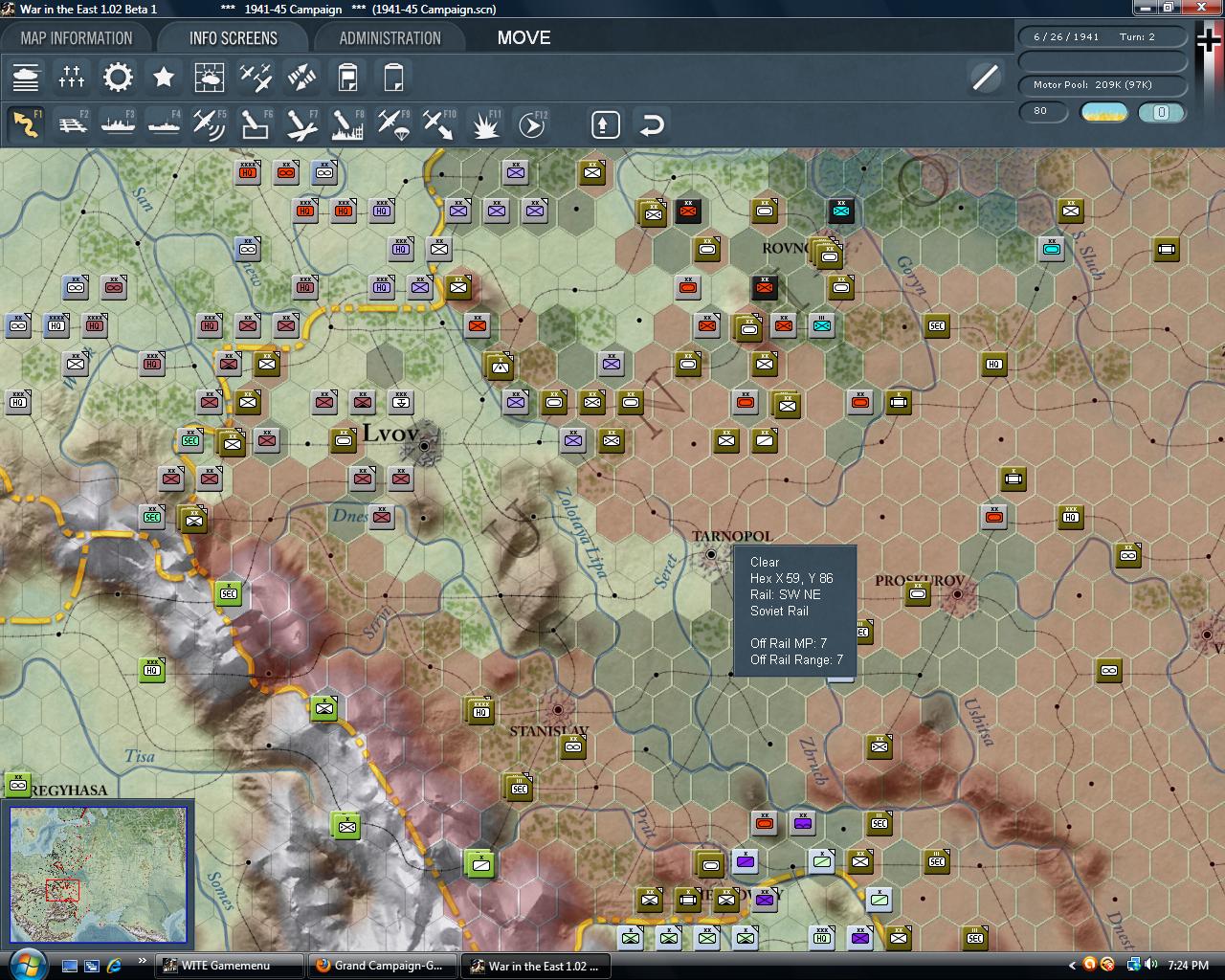This screenshot has height=980, width=1225.
Task: Select the Lvov city hex
Action: coord(424,445)
